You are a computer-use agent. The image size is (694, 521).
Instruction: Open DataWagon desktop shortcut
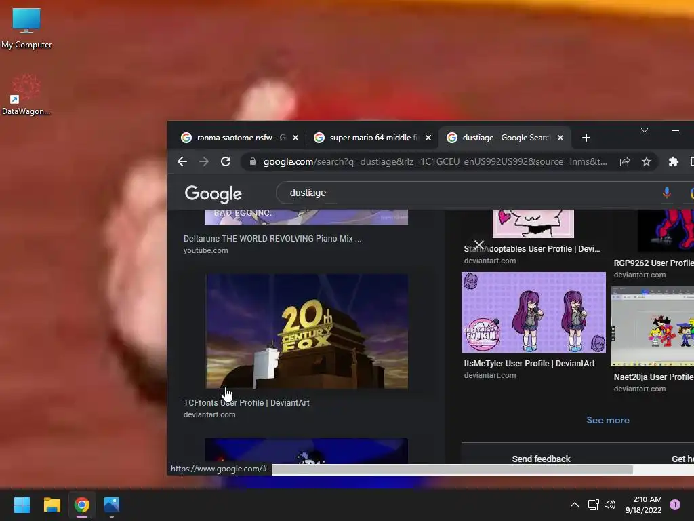click(x=26, y=94)
